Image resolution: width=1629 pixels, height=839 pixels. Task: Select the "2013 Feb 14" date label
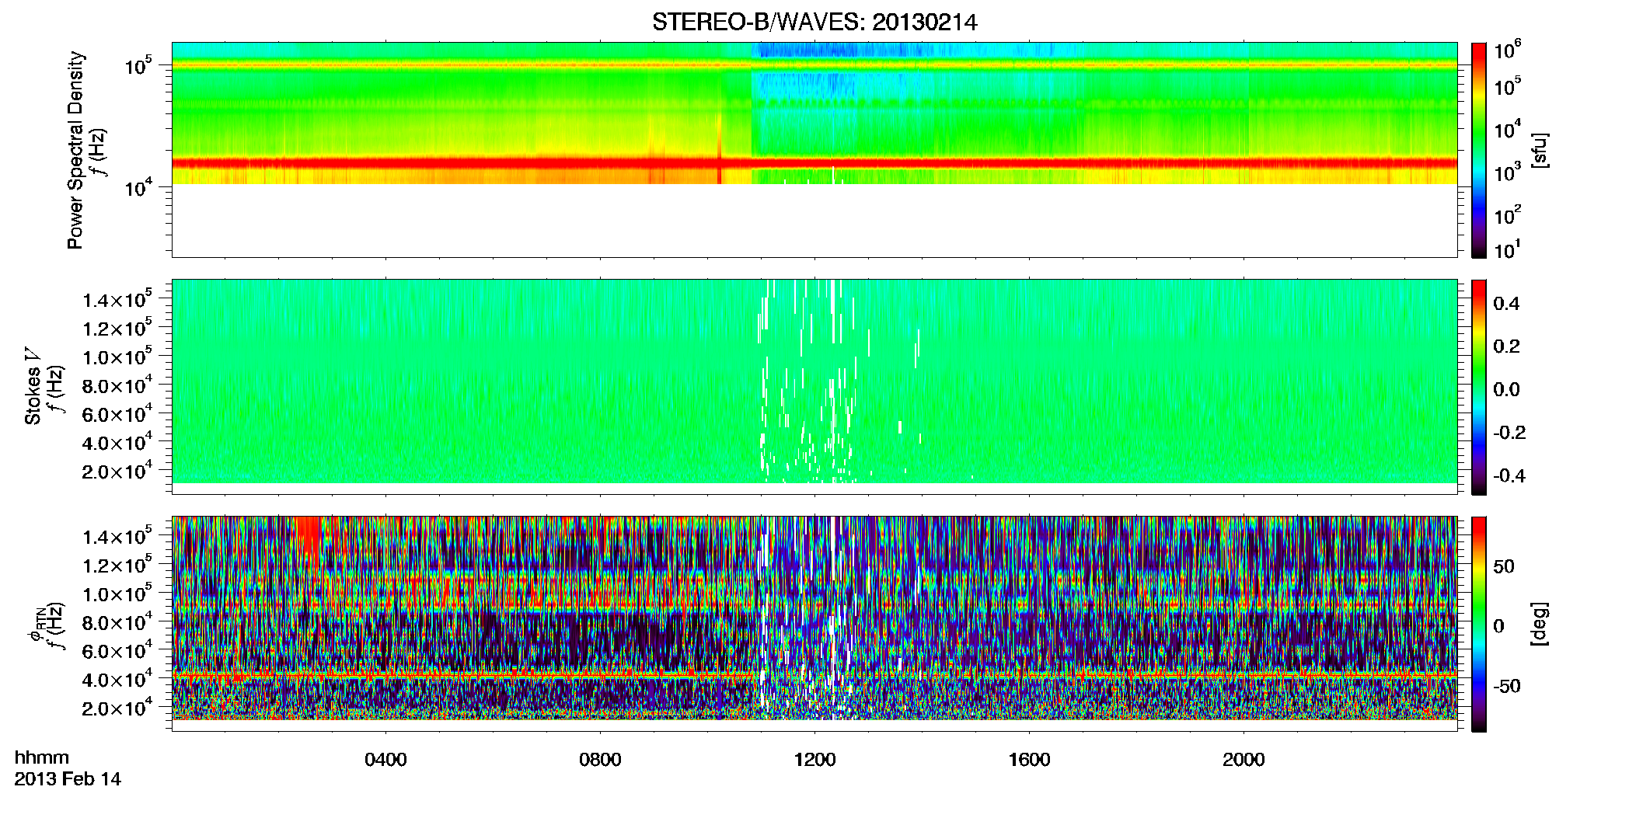point(68,779)
